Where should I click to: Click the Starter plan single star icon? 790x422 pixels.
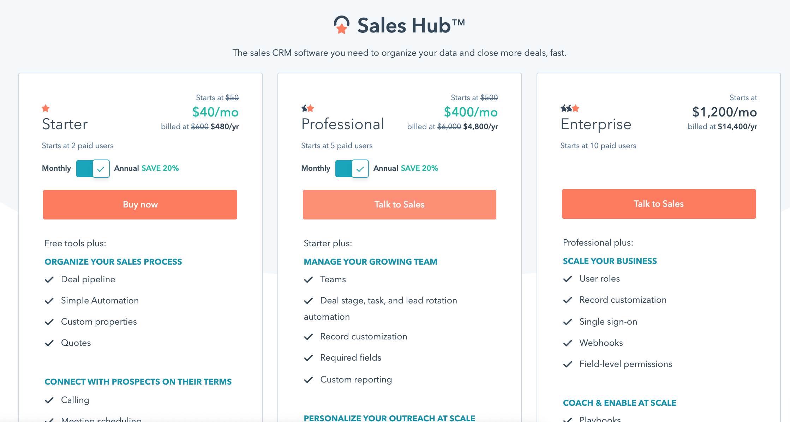[46, 108]
